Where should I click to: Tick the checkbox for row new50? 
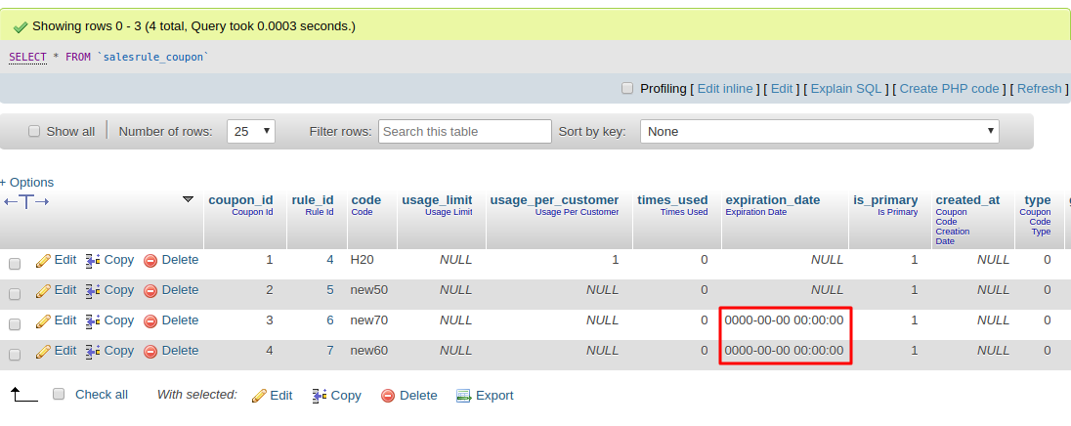point(15,293)
